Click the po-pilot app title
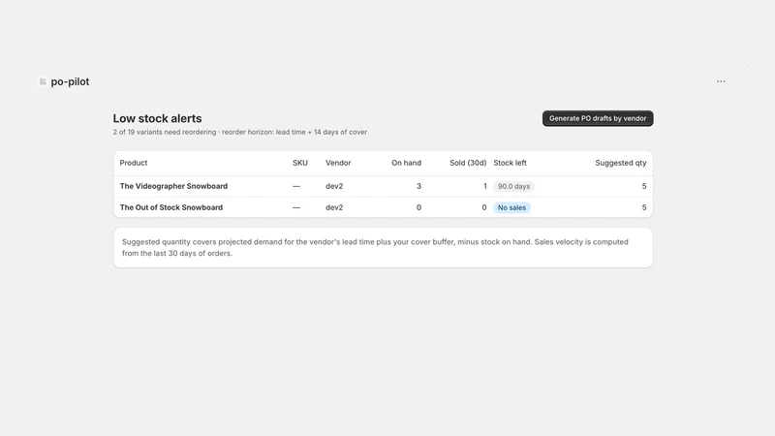The width and height of the screenshot is (775, 436). (70, 81)
